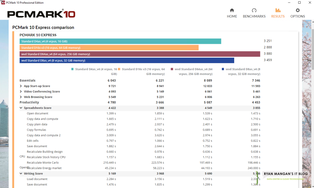Click the Standard D16s v3 legend label

143,71
